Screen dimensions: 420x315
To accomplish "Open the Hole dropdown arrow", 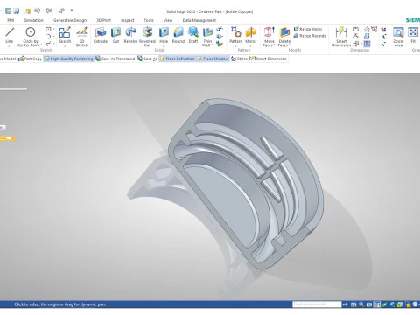I will [164, 46].
